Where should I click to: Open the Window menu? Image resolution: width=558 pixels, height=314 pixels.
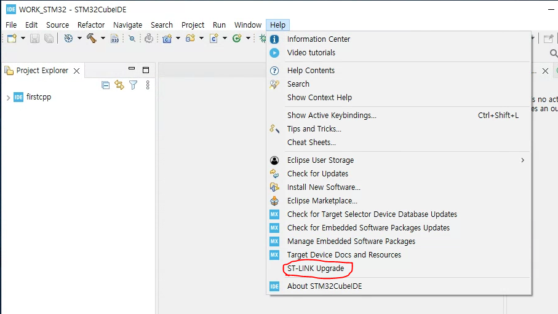pos(248,25)
